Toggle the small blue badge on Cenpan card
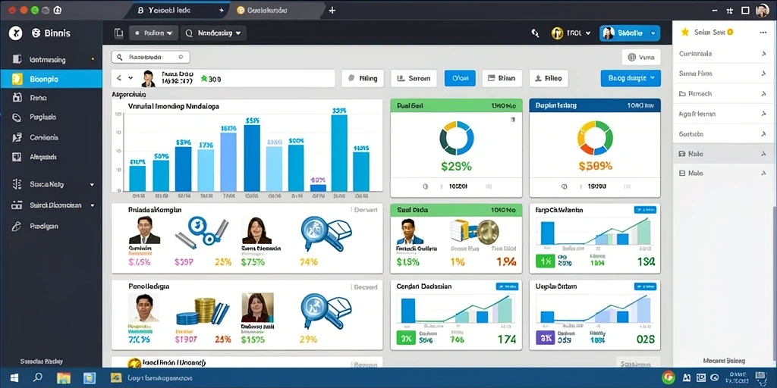The image size is (777, 388). point(506,286)
